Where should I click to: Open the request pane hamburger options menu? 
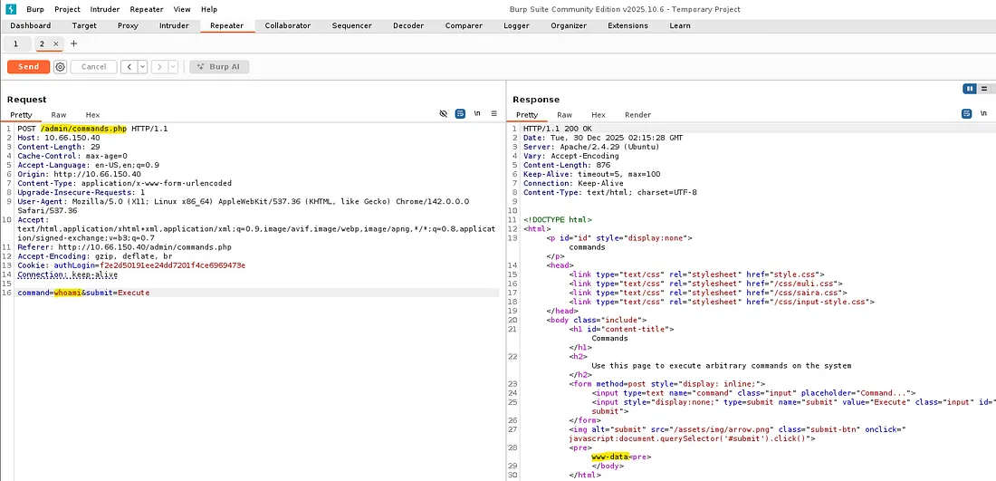click(493, 114)
